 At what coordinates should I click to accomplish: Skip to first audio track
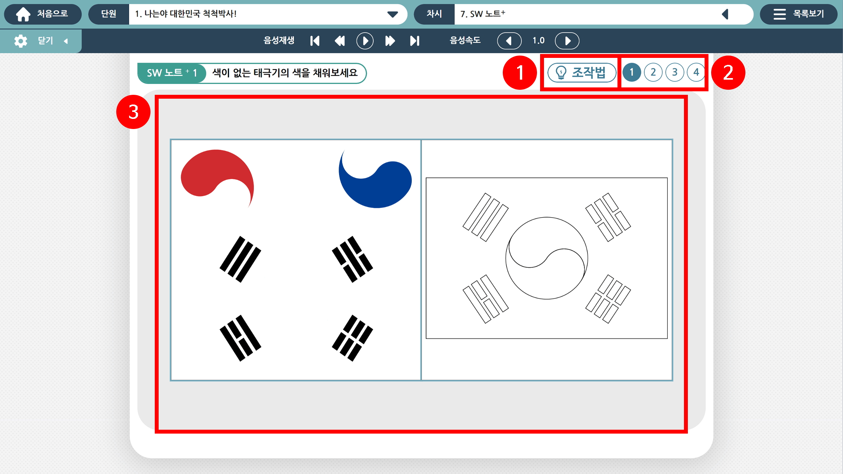click(x=315, y=41)
